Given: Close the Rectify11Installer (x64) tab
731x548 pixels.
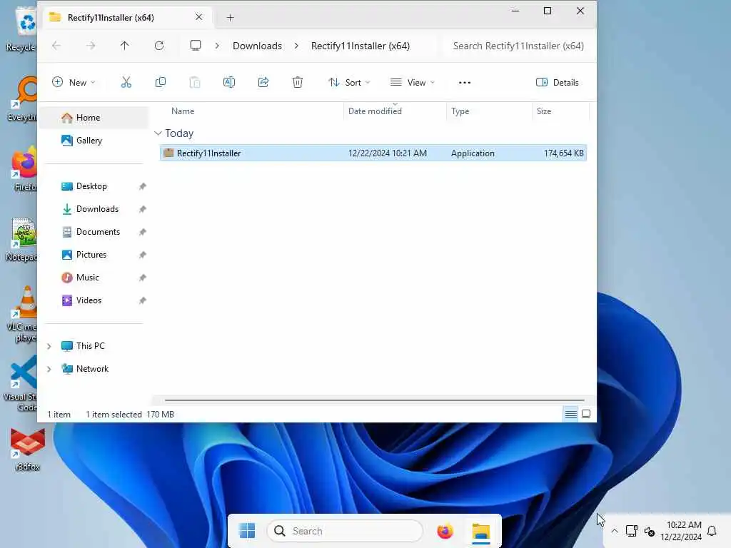Looking at the screenshot, I should click(x=198, y=17).
